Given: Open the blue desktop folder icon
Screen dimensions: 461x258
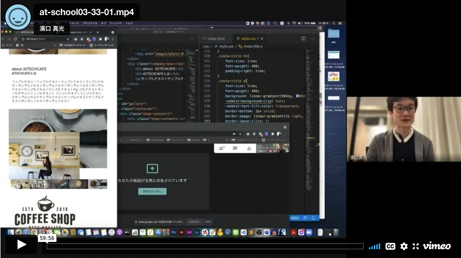Looking at the screenshot, I should click(x=333, y=34).
